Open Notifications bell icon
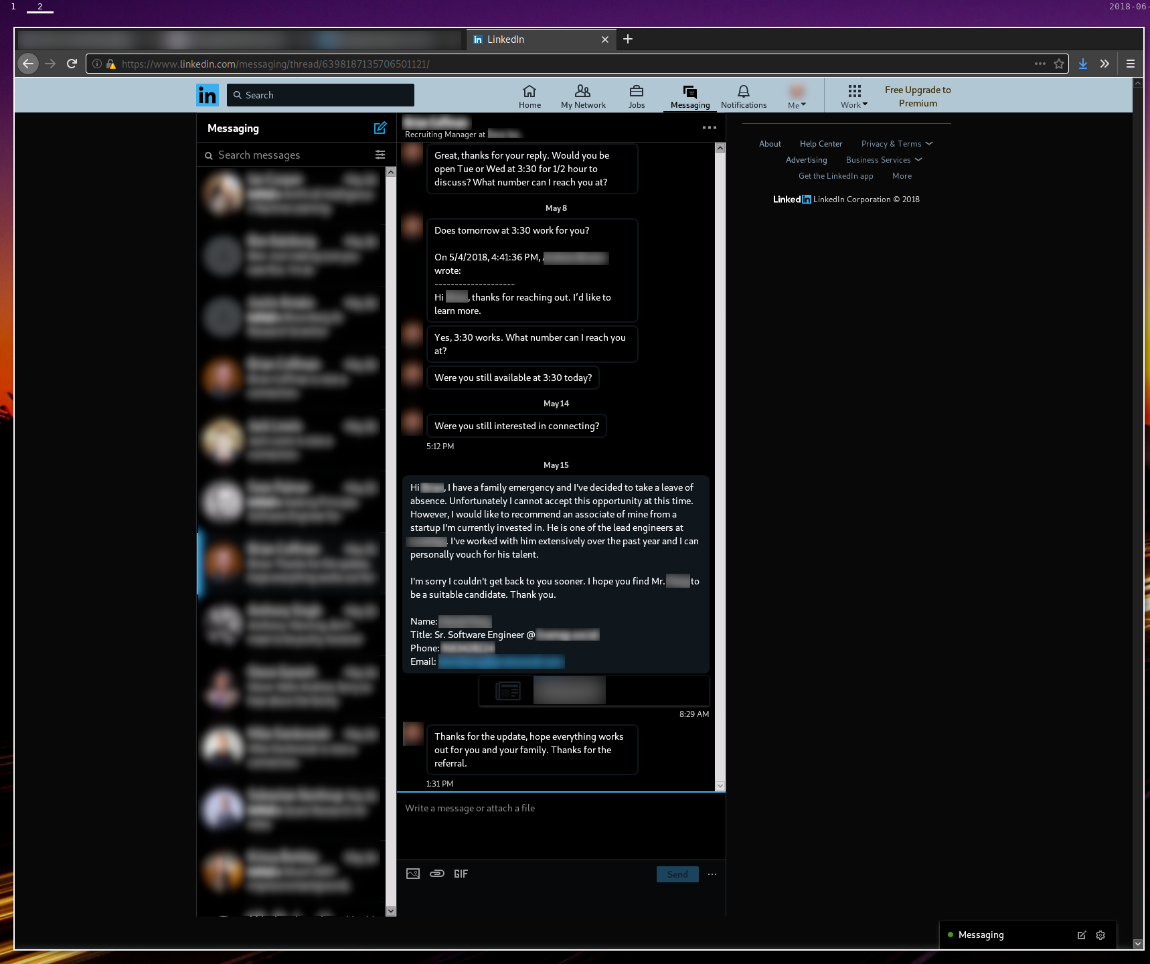 tap(744, 96)
